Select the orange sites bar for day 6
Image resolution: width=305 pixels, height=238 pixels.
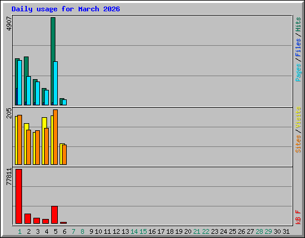click(x=64, y=155)
